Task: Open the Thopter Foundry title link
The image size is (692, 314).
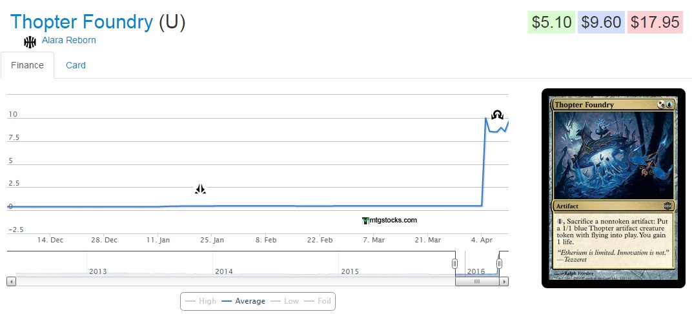Action: (81, 22)
